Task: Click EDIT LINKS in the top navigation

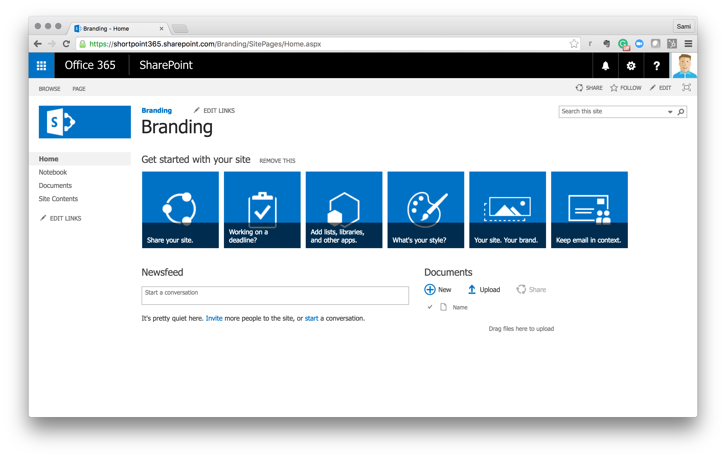Action: pos(214,111)
